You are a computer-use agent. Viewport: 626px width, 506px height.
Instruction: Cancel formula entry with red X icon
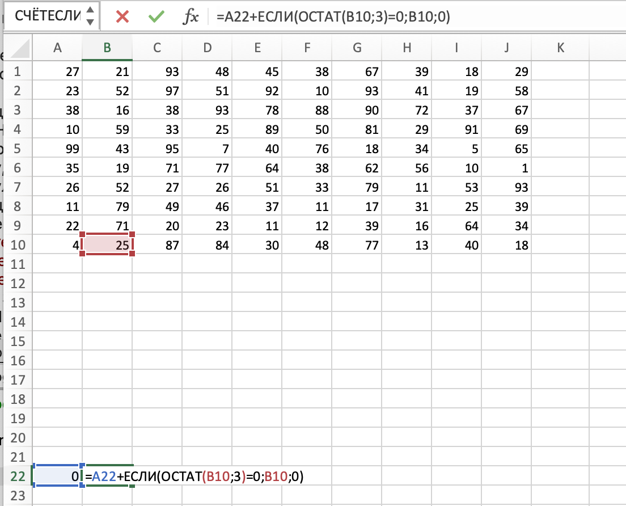click(x=122, y=17)
